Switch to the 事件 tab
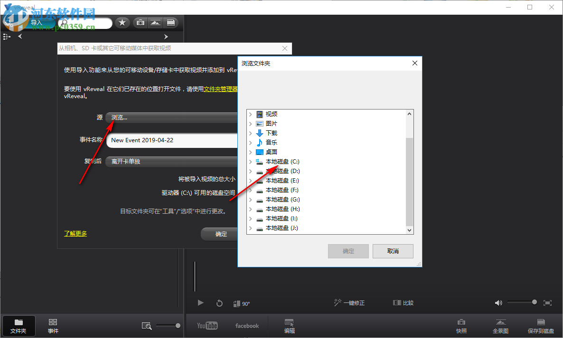 [52, 326]
